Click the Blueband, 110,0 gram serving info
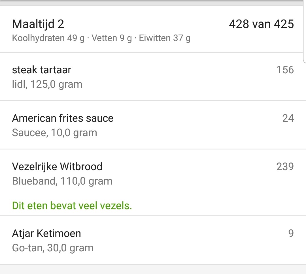306x274 pixels. pyautogui.click(x=62, y=181)
